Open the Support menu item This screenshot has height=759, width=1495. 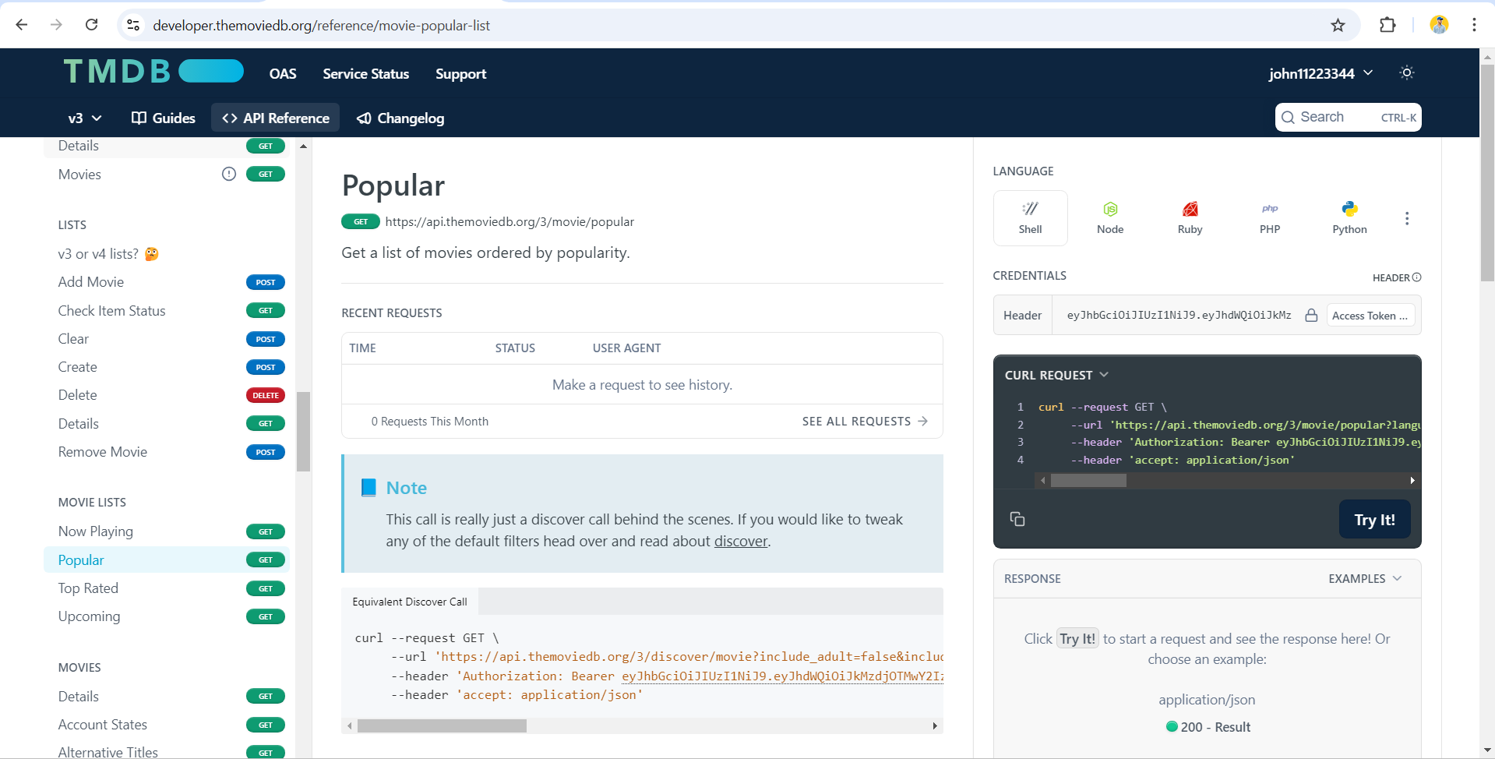click(x=460, y=73)
